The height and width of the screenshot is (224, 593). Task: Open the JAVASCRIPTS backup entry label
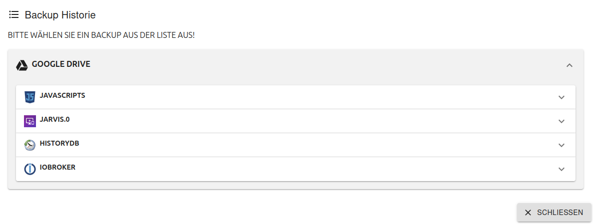[62, 95]
